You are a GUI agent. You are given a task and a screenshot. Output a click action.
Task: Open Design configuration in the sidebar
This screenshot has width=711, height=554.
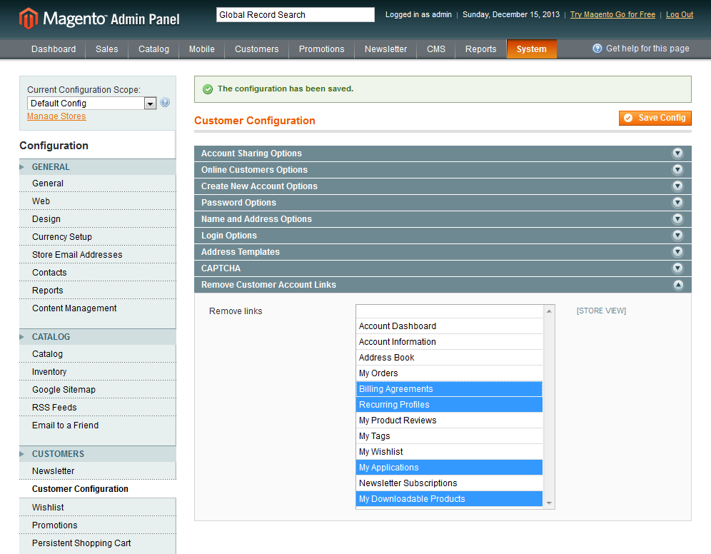tap(98, 219)
